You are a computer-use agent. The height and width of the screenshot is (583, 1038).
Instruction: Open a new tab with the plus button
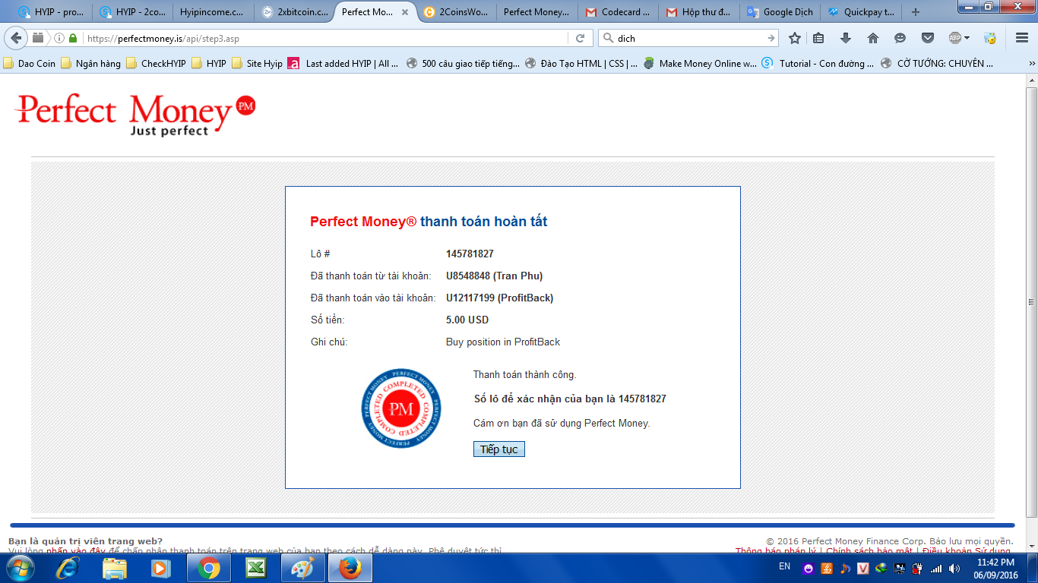(x=916, y=12)
